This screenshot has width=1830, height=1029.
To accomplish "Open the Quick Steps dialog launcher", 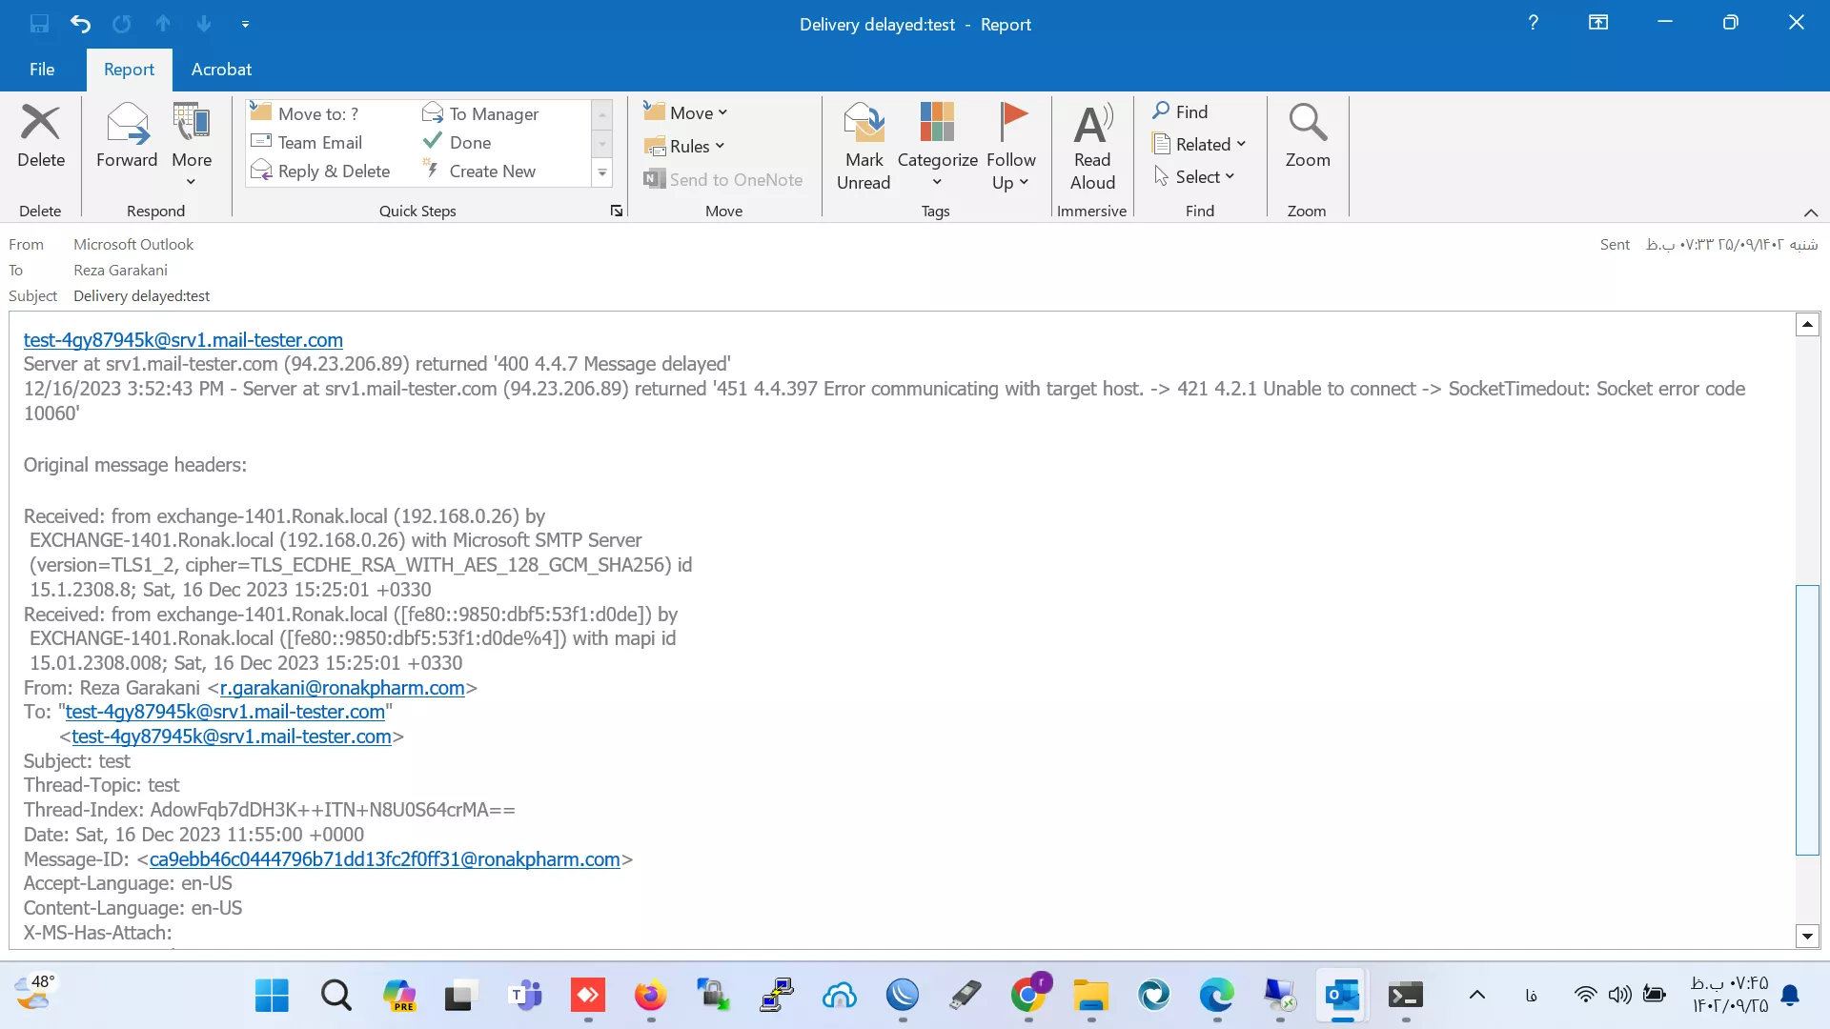I will 617,211.
